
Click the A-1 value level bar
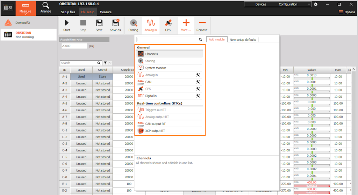pos(312,78)
